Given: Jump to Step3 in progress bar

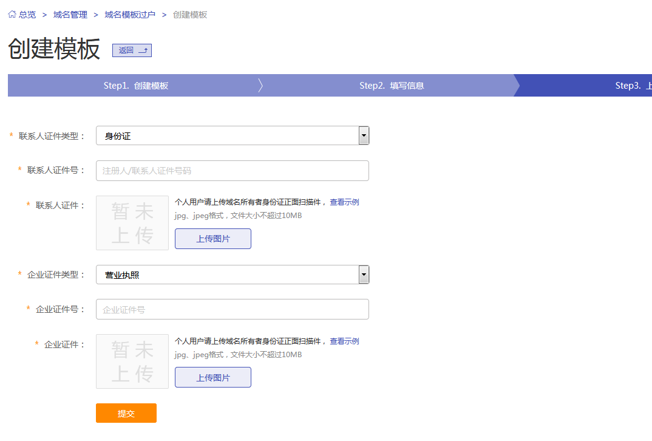Looking at the screenshot, I should coord(631,86).
